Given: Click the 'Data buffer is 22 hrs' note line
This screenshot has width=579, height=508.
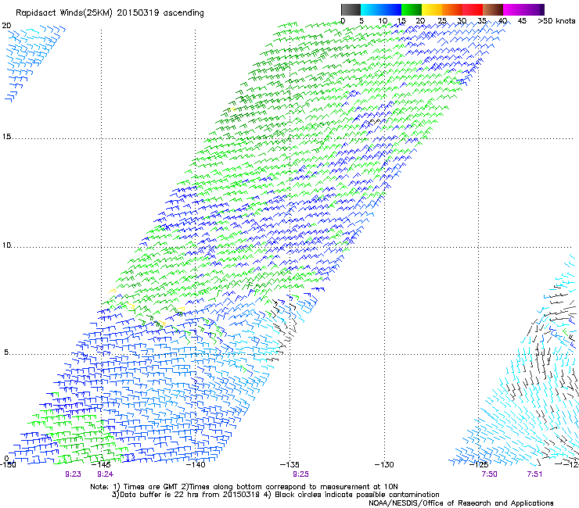Looking at the screenshot, I should click(275, 495).
